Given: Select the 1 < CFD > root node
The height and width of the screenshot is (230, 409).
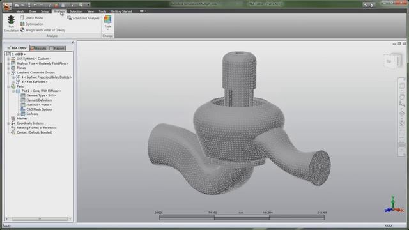Looking at the screenshot, I should pos(19,54).
